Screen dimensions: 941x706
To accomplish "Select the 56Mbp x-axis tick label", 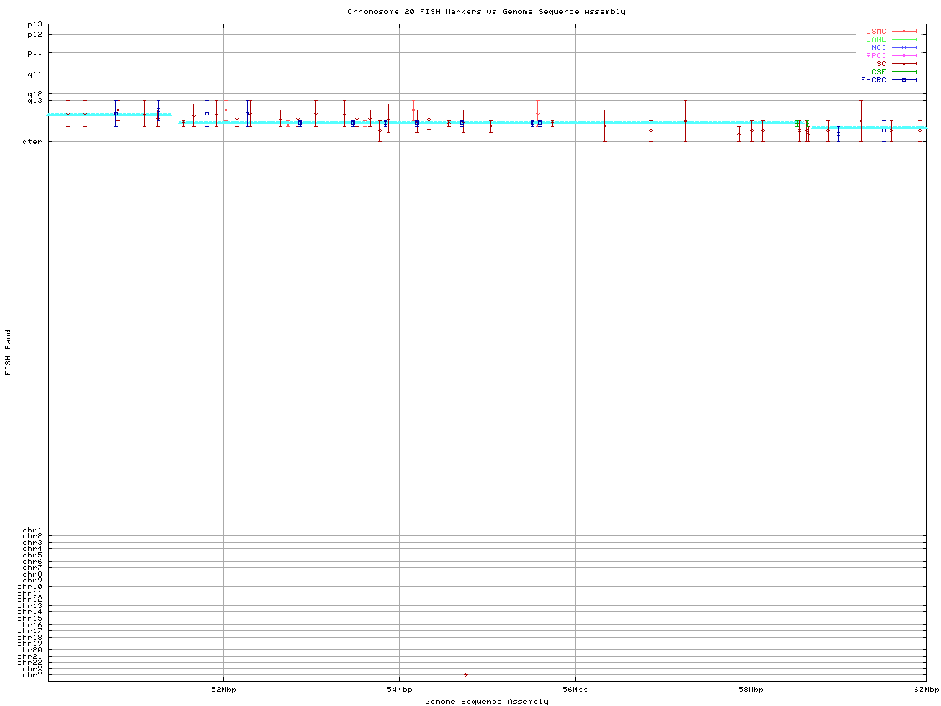I will coord(575,690).
